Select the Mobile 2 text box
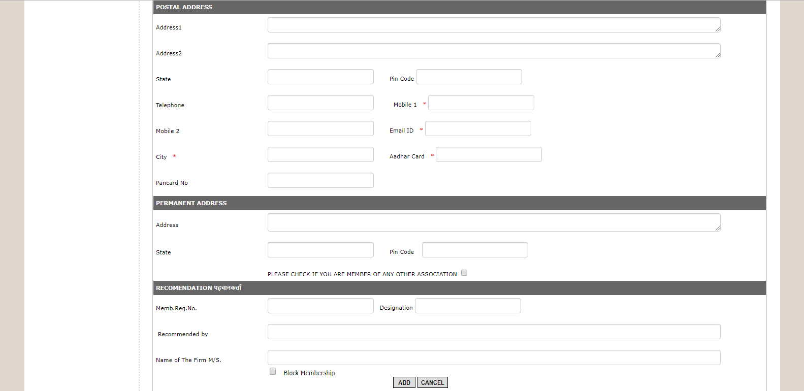Screen dimensions: 804x391 (x=320, y=128)
